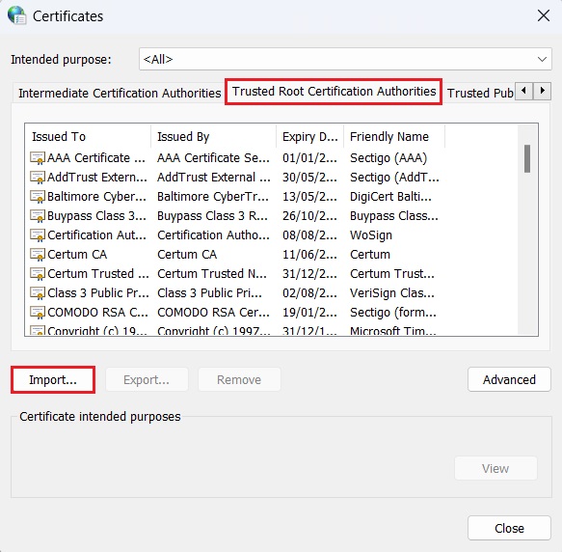
Task: Click COMODO RSA Cer... in Issued By
Action: (213, 313)
